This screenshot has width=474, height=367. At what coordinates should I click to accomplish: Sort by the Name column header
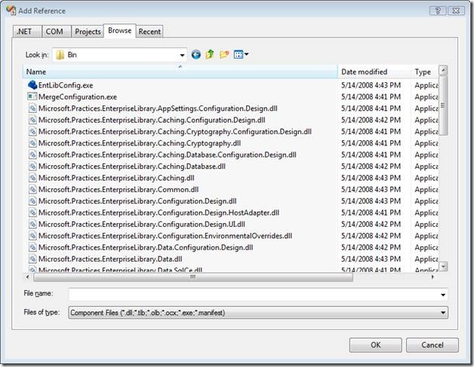click(180, 72)
